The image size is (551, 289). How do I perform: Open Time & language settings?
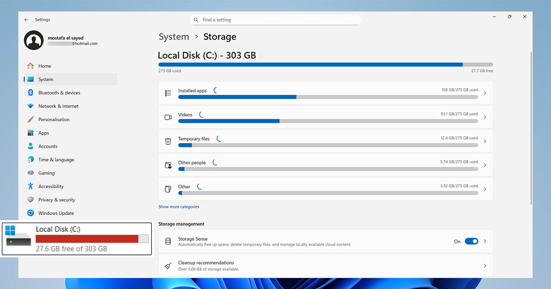[70, 160]
